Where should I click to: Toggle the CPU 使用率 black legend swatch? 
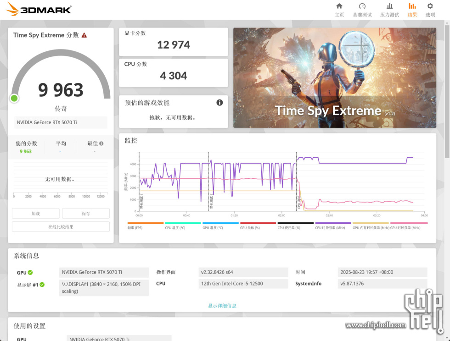coord(296,223)
